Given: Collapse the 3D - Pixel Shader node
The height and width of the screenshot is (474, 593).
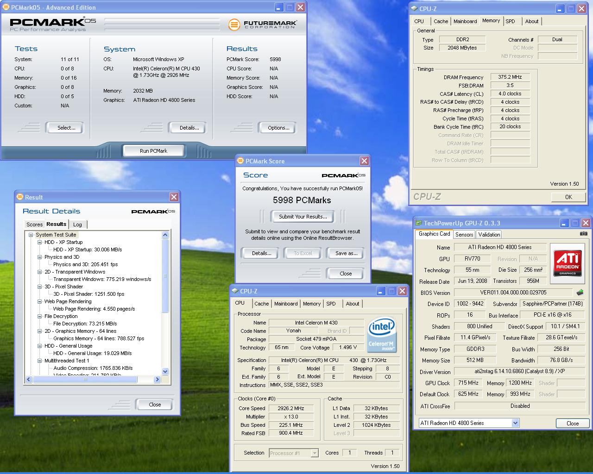Looking at the screenshot, I should (40, 287).
